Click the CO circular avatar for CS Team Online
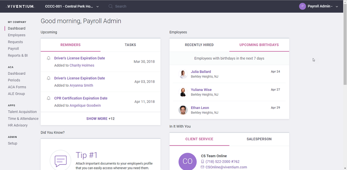Screen dimensions: 347x170 [x=187, y=161]
